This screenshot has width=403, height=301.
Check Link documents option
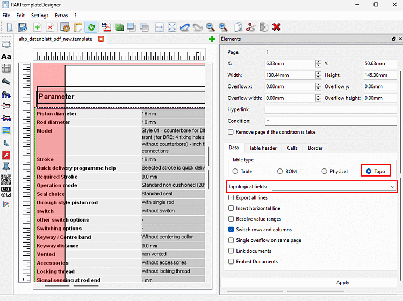(231, 251)
